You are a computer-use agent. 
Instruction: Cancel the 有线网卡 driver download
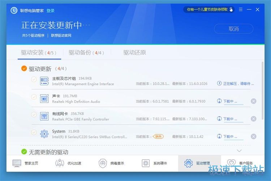click(x=254, y=119)
